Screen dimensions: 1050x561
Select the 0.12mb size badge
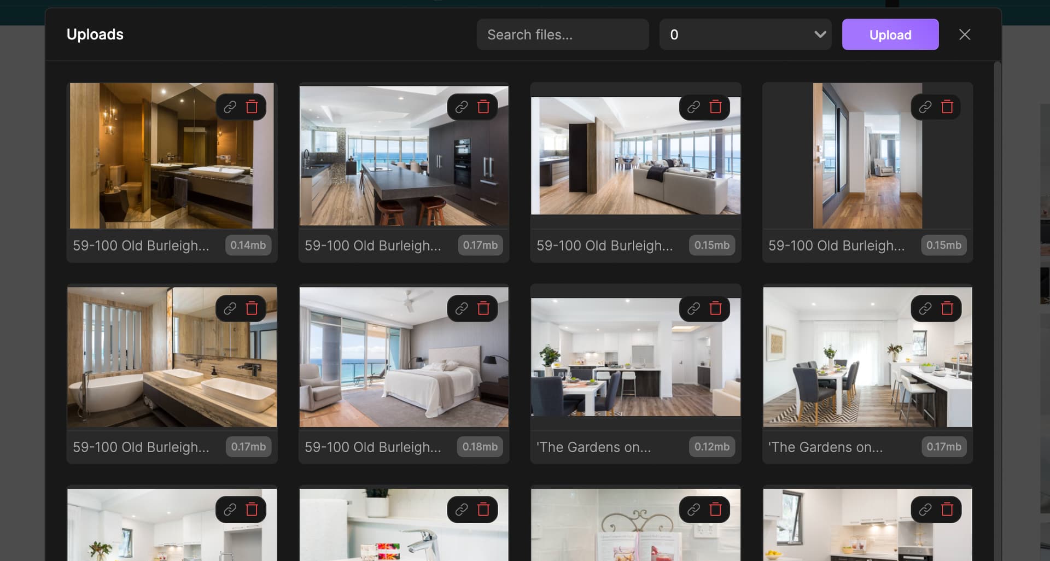pos(712,447)
